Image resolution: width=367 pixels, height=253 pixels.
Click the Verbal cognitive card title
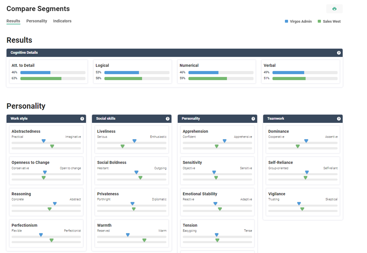[269, 65]
